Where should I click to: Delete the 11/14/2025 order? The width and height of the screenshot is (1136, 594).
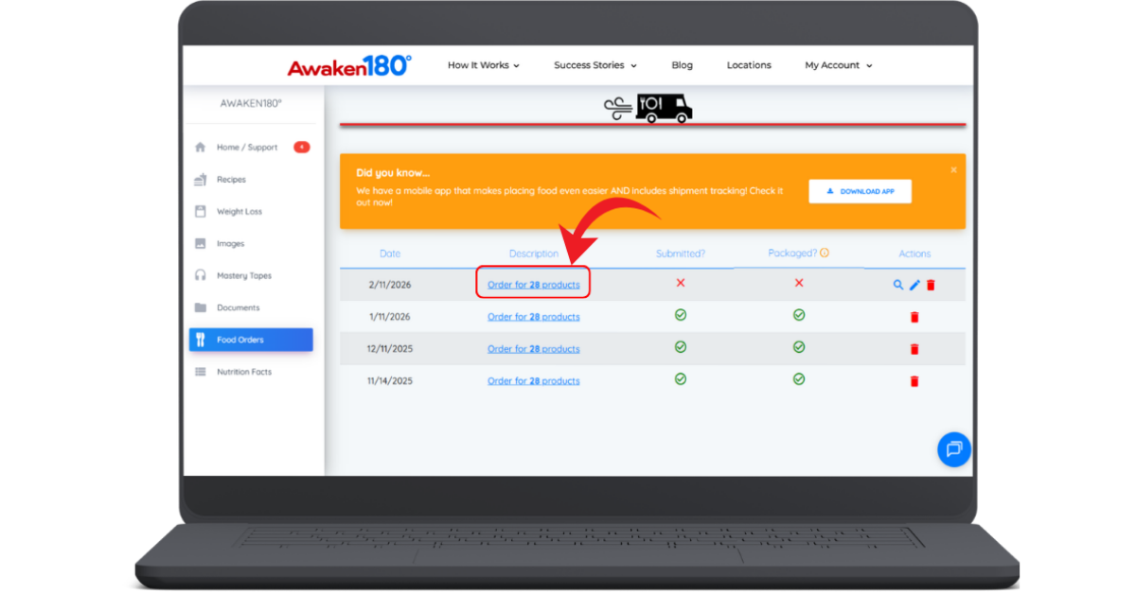coord(914,381)
